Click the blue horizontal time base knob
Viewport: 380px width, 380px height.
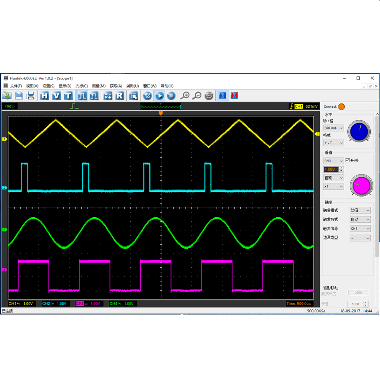pos(359,131)
